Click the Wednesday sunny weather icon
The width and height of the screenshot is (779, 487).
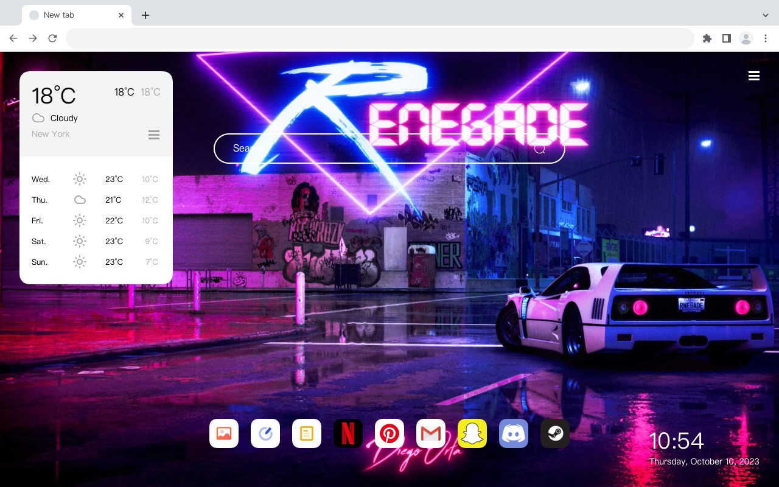[x=80, y=179]
